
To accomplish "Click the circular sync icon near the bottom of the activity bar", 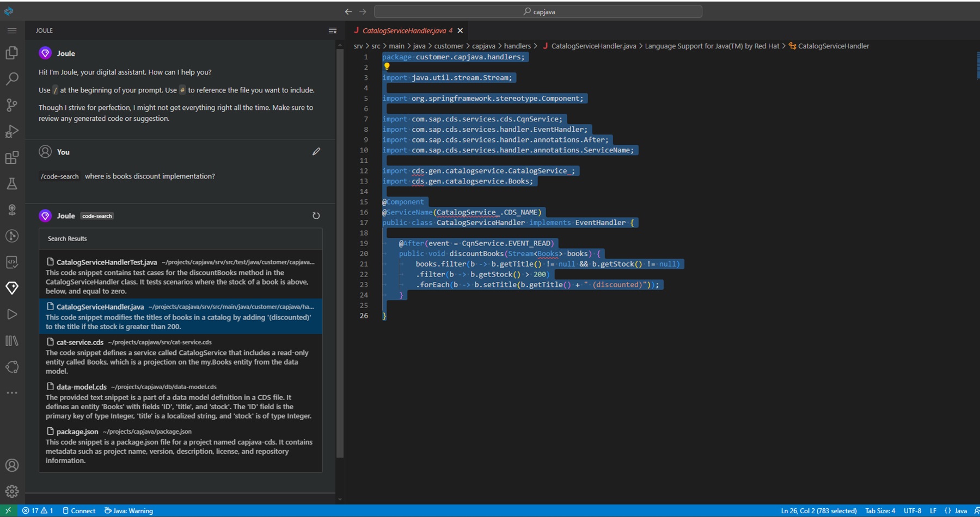I will coord(12,367).
